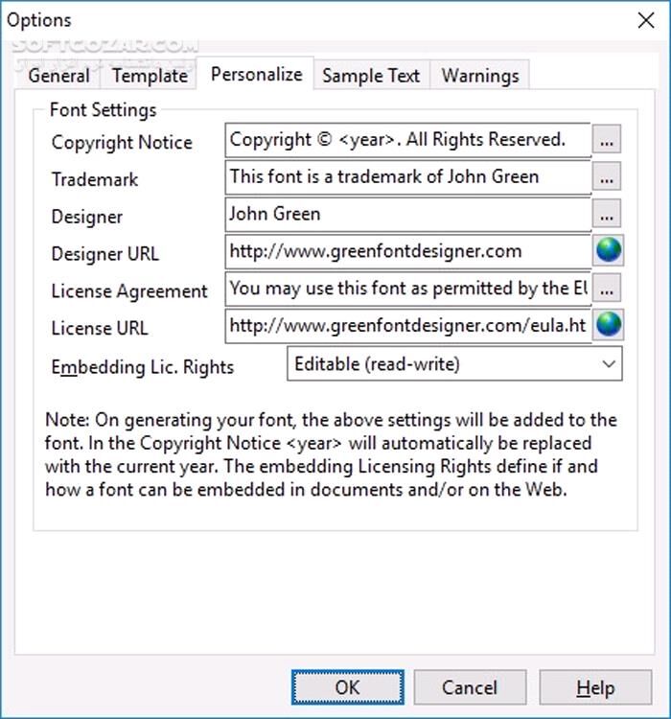This screenshot has width=671, height=719.
Task: Confirm settings with OK button
Action: coord(348,687)
